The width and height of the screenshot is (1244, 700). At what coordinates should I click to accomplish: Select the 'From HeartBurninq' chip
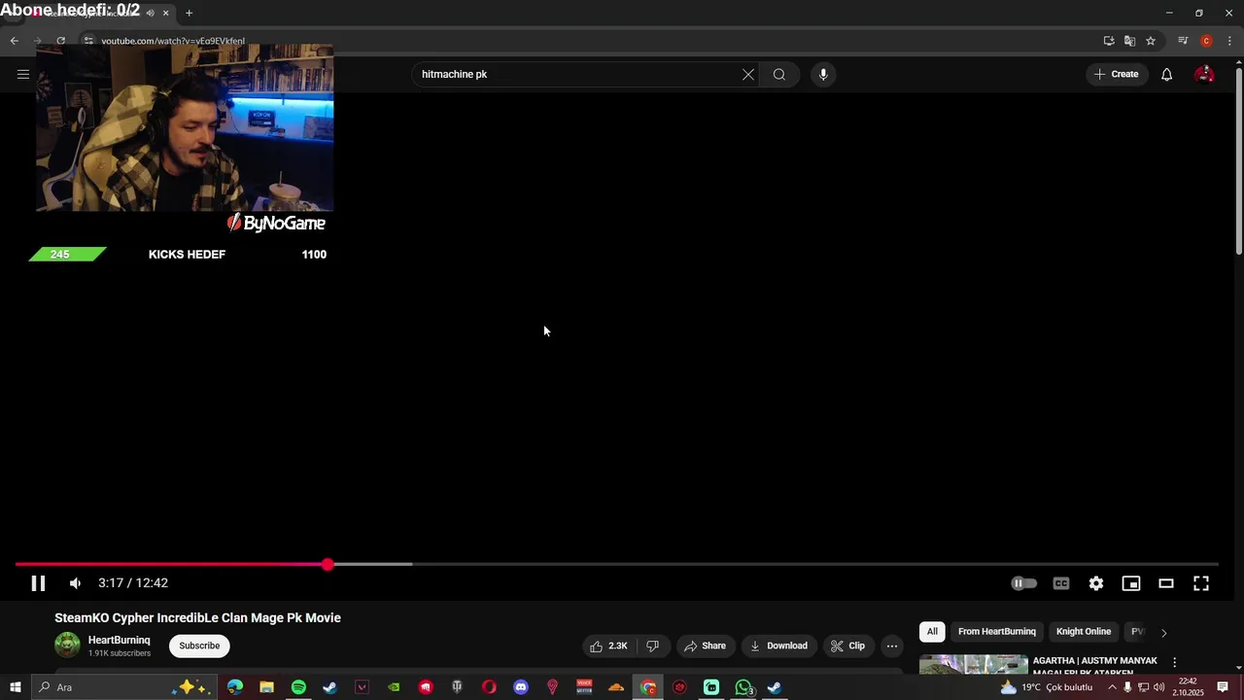pyautogui.click(x=997, y=632)
